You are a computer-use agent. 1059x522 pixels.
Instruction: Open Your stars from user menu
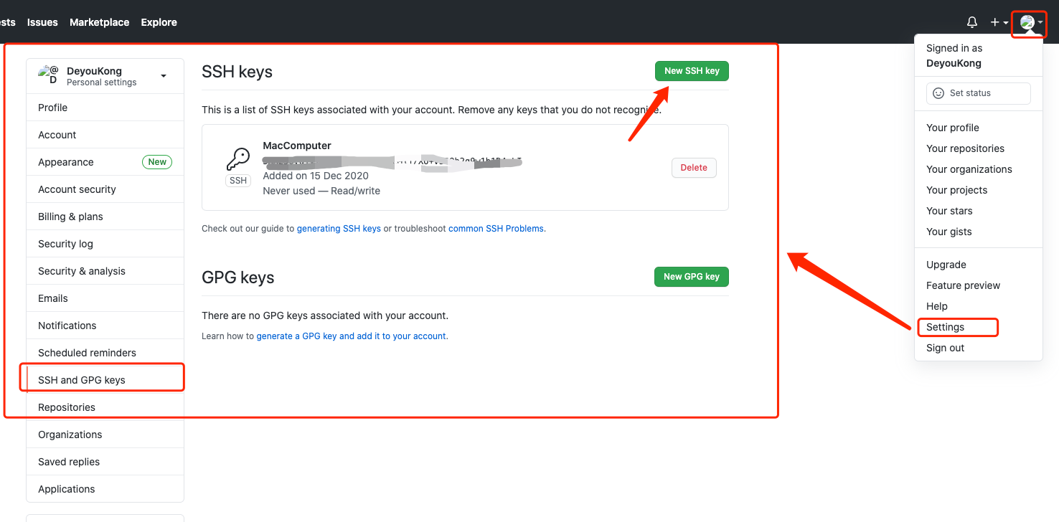[978, 211]
